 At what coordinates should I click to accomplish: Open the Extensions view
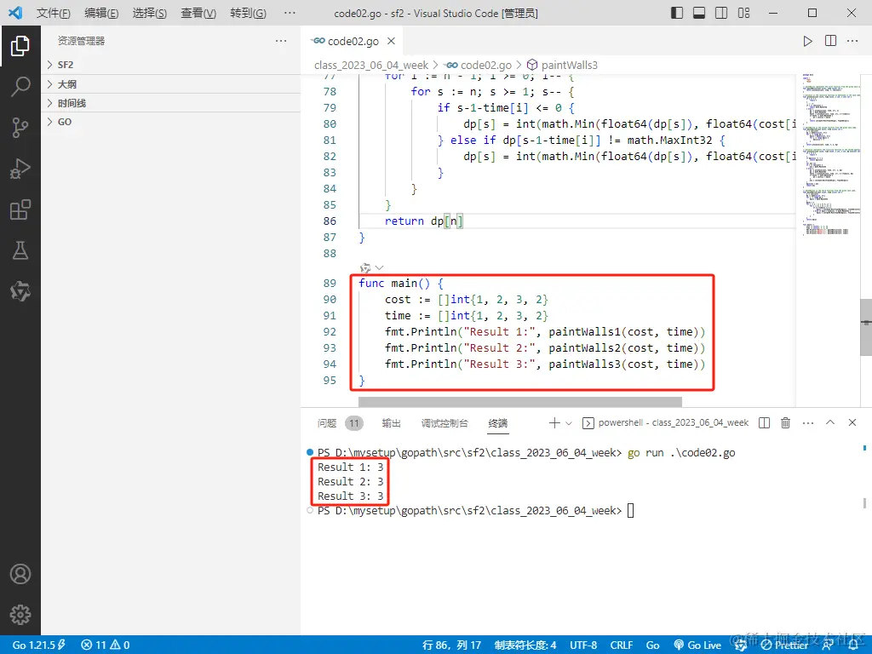[20, 209]
